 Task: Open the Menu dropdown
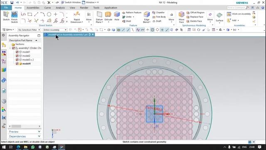click(x=8, y=30)
